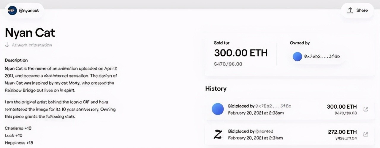The width and height of the screenshot is (380, 148).
Task: Click the Z logo avatar of zonted
Action: click(x=218, y=135)
